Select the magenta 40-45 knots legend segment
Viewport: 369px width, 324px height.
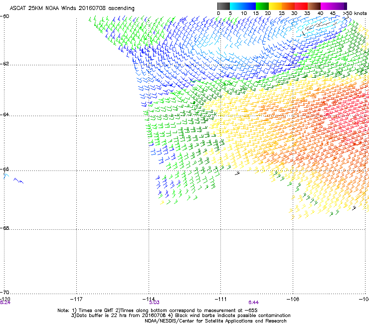(327, 6)
